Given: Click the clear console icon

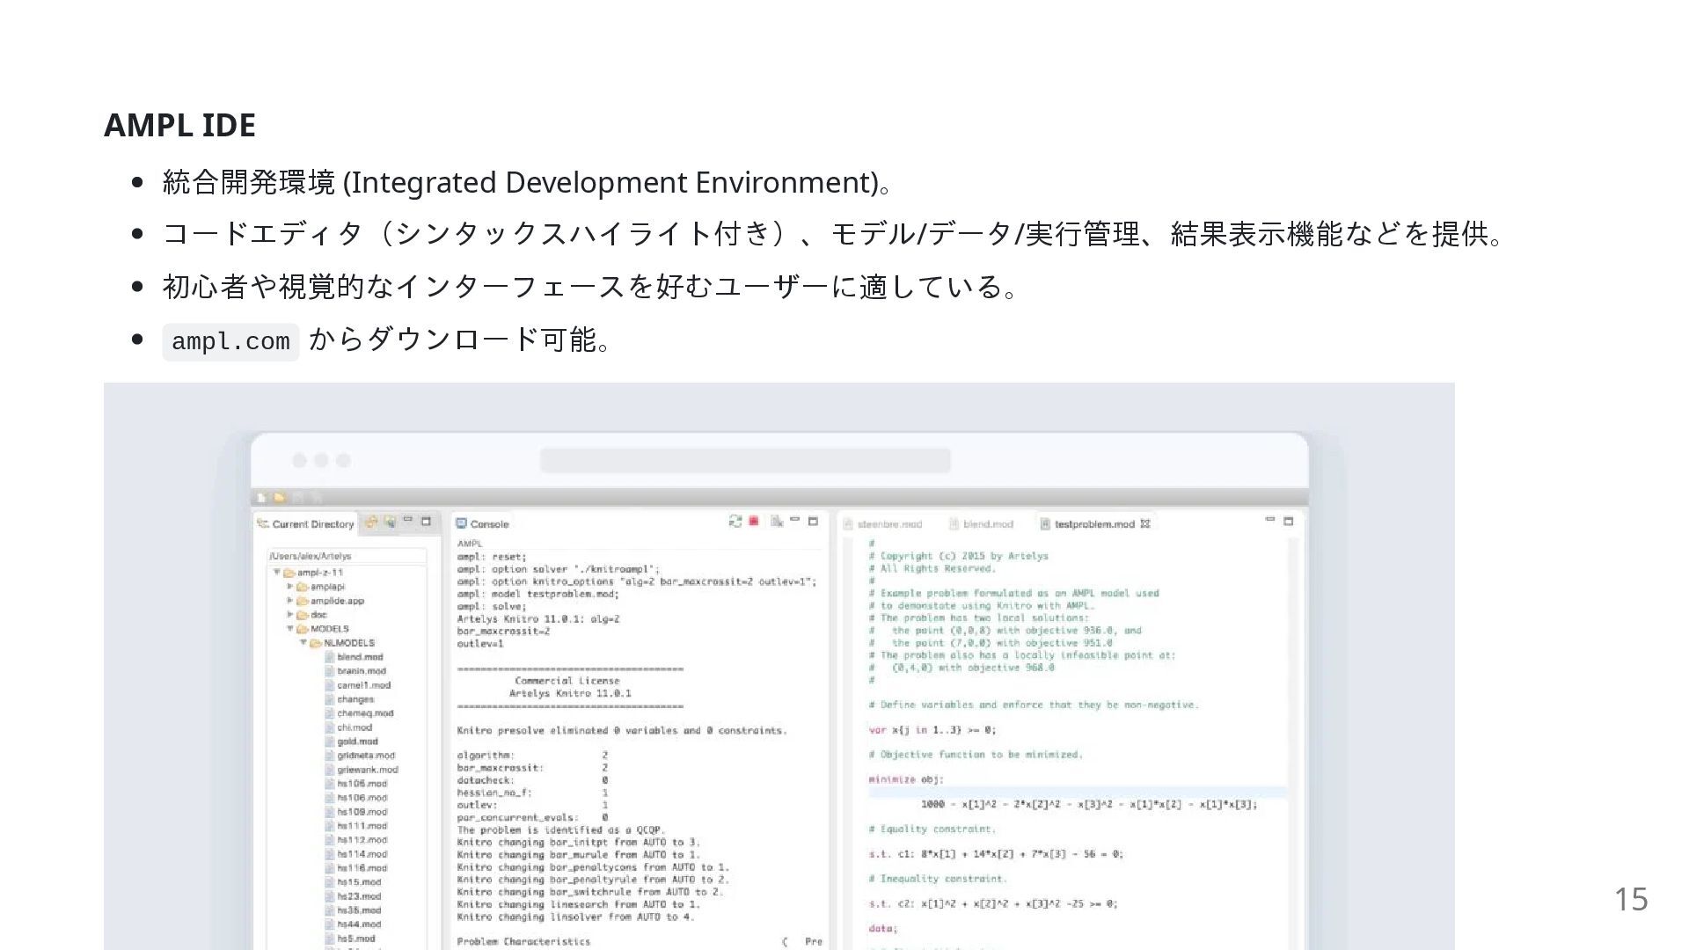Looking at the screenshot, I should [x=777, y=522].
